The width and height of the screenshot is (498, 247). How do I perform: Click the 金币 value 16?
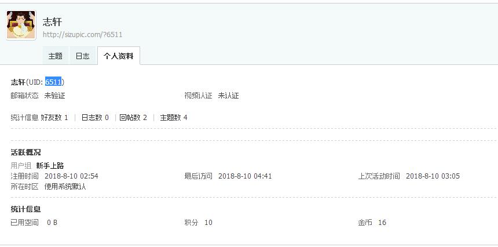pyautogui.click(x=382, y=223)
